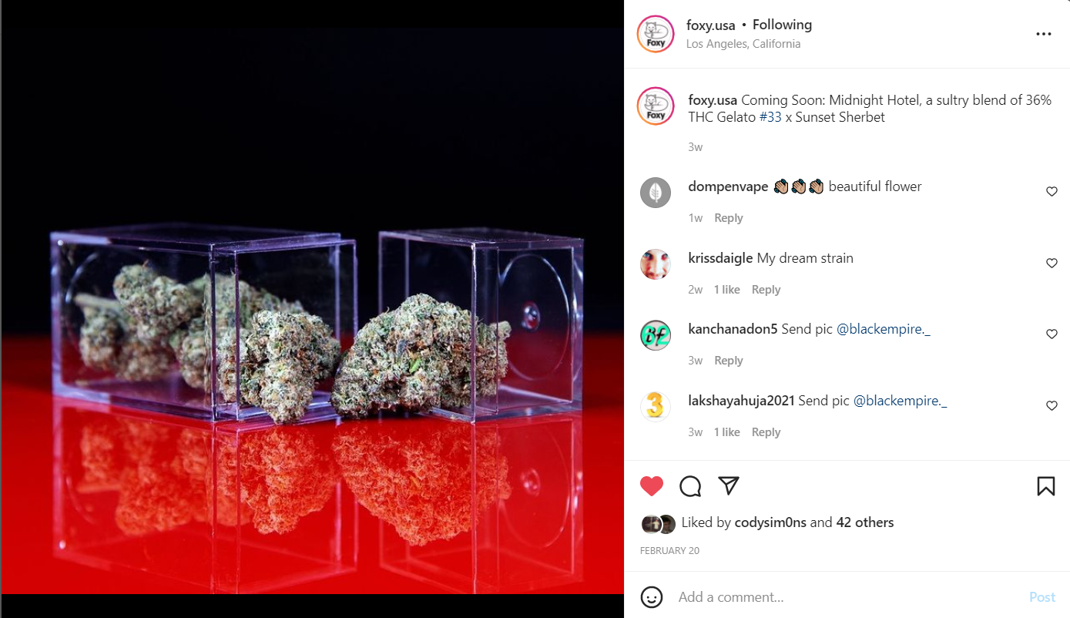Click the red heart like icon
This screenshot has height=618, width=1070.
652,486
